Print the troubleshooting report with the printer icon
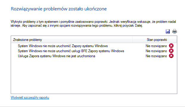185x107 pixels. point(175,31)
